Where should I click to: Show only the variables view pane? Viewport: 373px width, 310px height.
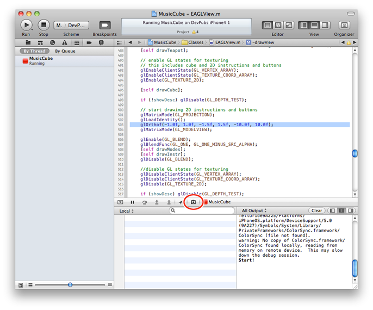332,210
